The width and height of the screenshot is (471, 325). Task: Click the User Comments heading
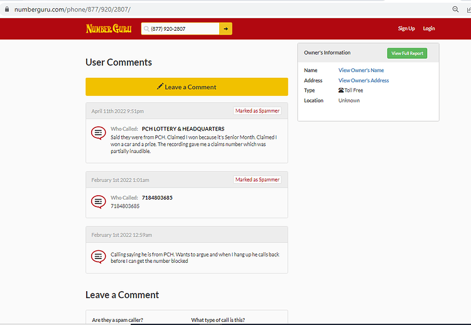[x=119, y=62]
